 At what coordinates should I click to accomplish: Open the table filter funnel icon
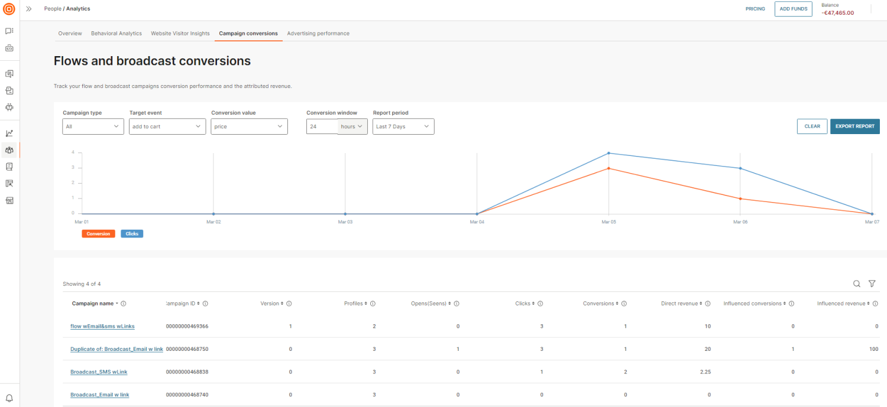[x=872, y=284]
